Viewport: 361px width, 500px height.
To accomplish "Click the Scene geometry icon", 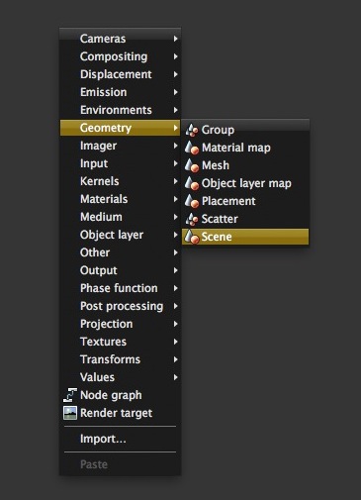I will [192, 237].
